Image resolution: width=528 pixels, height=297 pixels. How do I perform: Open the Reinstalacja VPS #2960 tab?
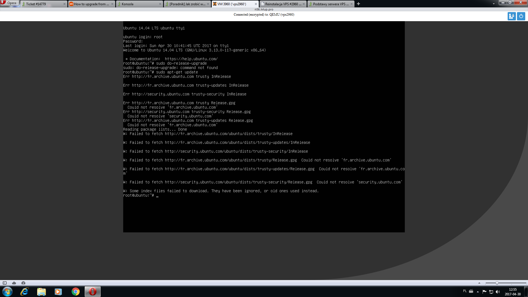[282, 4]
